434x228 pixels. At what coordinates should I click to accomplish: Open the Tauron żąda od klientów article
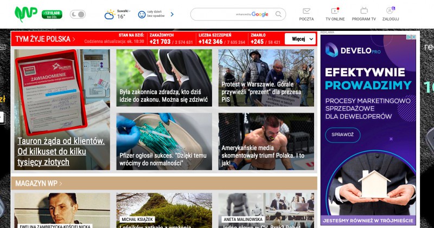61,151
